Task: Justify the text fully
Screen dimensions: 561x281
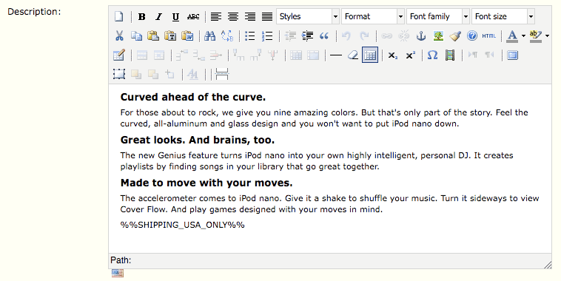Action: click(267, 16)
